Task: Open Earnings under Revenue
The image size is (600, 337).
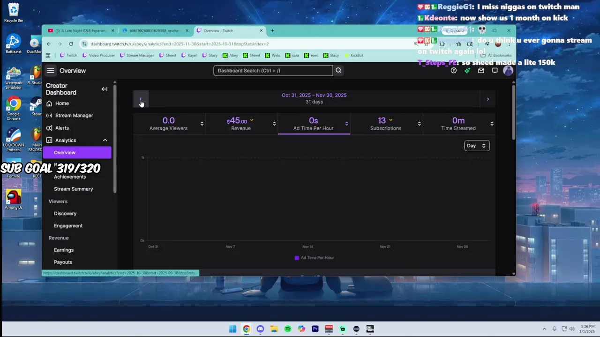Action: pyautogui.click(x=64, y=250)
